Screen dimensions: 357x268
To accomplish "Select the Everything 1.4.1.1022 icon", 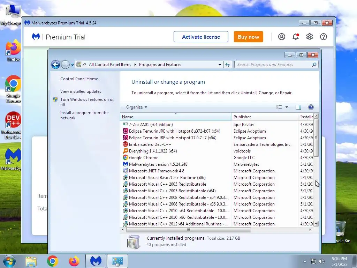I will tap(125, 151).
